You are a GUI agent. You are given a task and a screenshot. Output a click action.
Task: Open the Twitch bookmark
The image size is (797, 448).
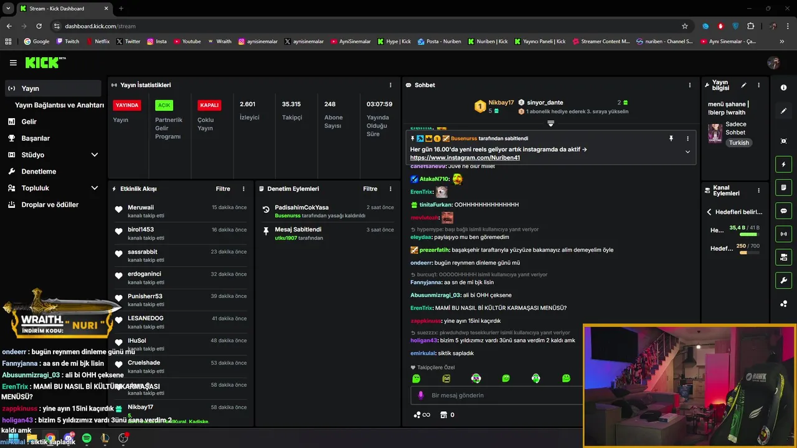(x=67, y=42)
